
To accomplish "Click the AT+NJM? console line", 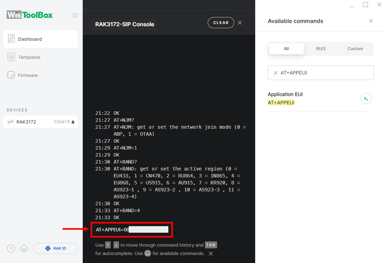I will click(124, 120).
